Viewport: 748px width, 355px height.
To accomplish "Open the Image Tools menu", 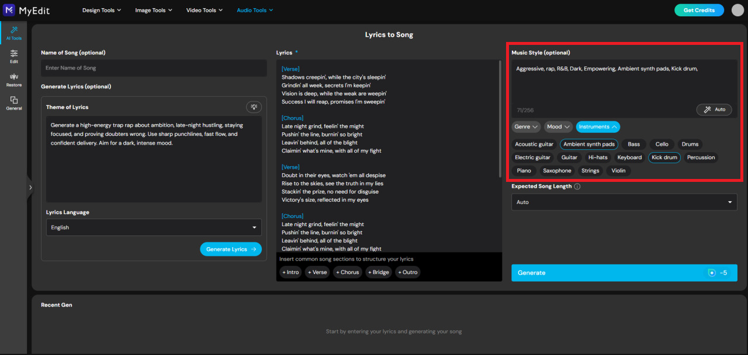I will coord(154,10).
